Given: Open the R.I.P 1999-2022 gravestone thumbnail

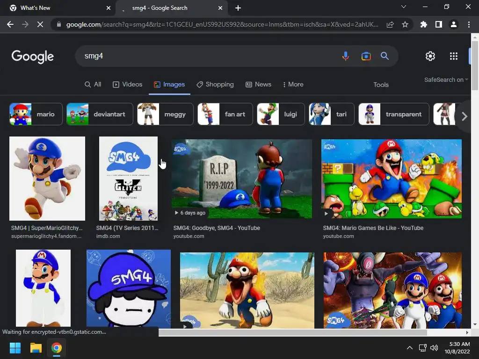Looking at the screenshot, I should [242, 179].
